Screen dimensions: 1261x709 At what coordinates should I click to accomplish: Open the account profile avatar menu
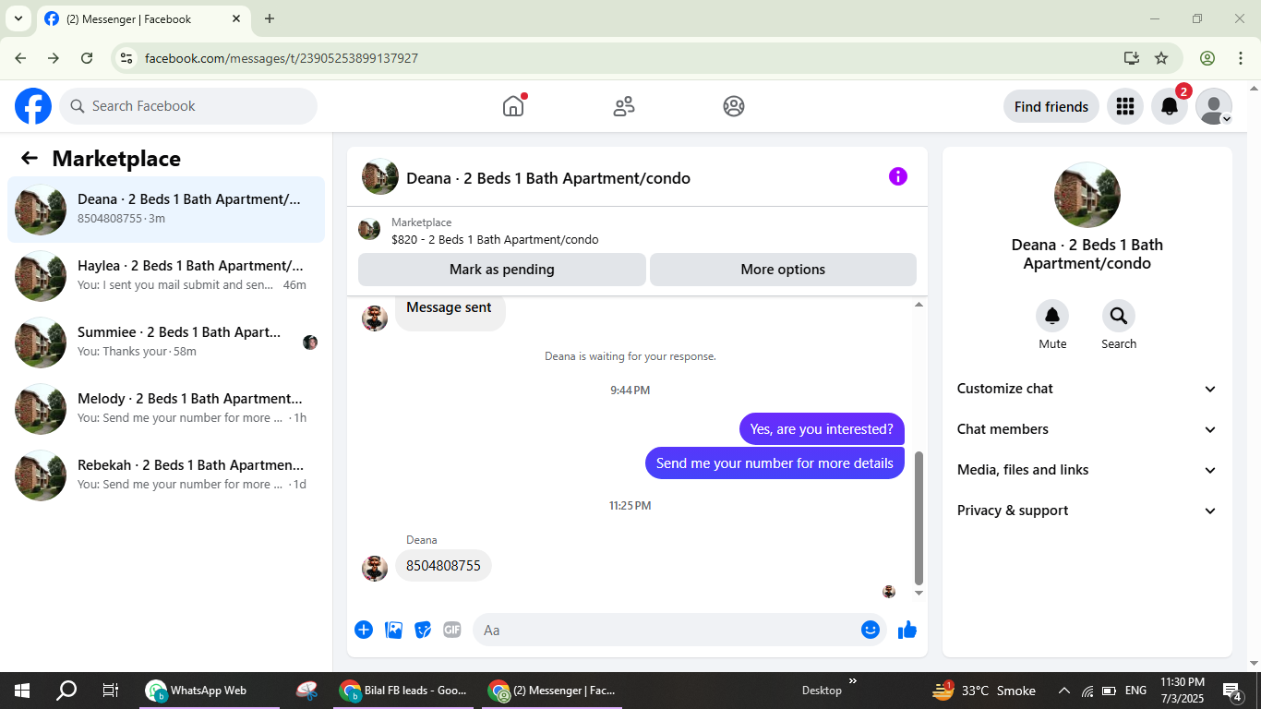[1214, 106]
